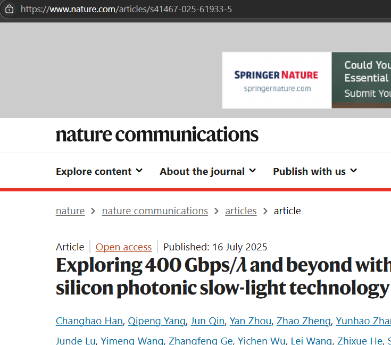Screen dimensions: 391x345
Task: Click the site security lock icon
Action: click(9, 9)
